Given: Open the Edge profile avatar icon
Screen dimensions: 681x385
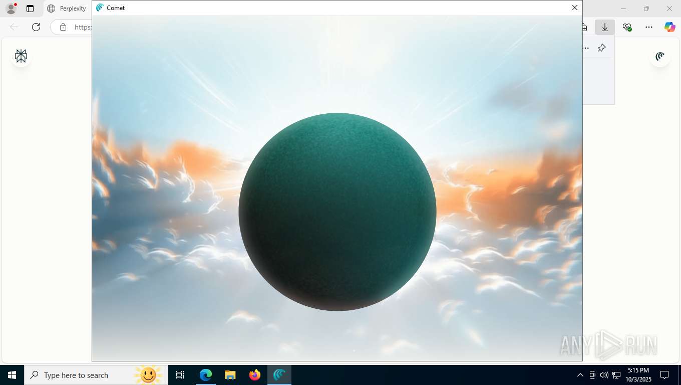Looking at the screenshot, I should [x=11, y=9].
